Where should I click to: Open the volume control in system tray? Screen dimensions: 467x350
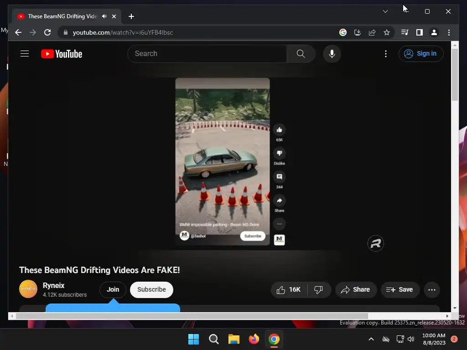(411, 339)
